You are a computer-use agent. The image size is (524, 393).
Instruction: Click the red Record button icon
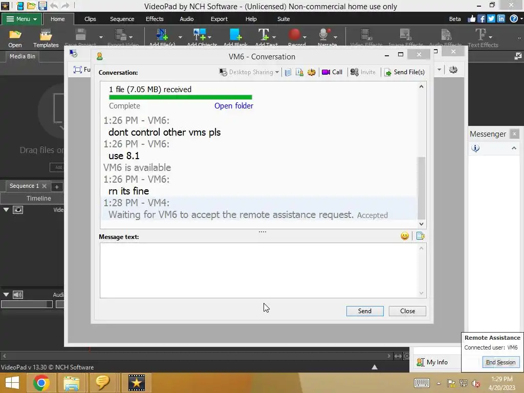click(294, 35)
